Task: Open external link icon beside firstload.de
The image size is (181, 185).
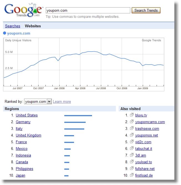Action: tap(132, 175)
